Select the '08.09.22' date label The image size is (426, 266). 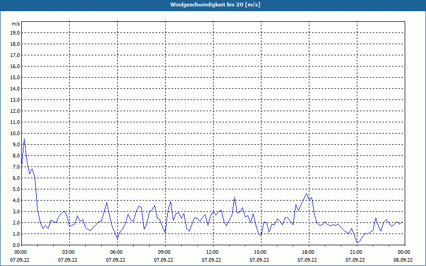tap(403, 260)
